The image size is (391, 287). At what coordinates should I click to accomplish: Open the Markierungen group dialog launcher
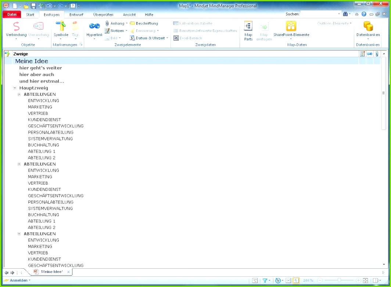click(x=81, y=45)
